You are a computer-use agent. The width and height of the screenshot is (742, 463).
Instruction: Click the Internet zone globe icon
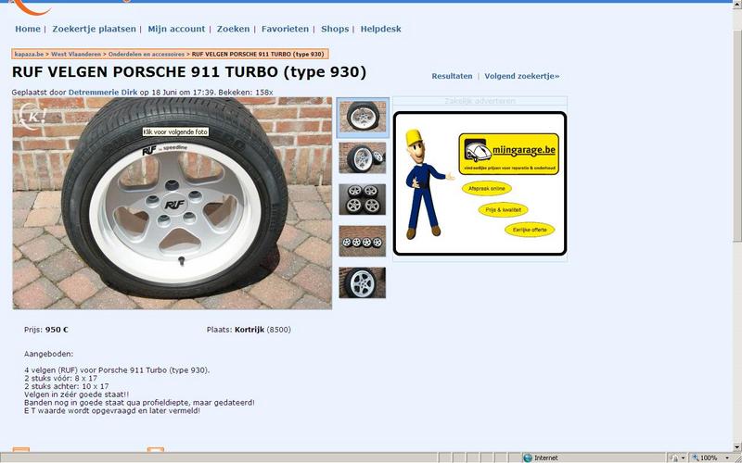[x=528, y=457]
